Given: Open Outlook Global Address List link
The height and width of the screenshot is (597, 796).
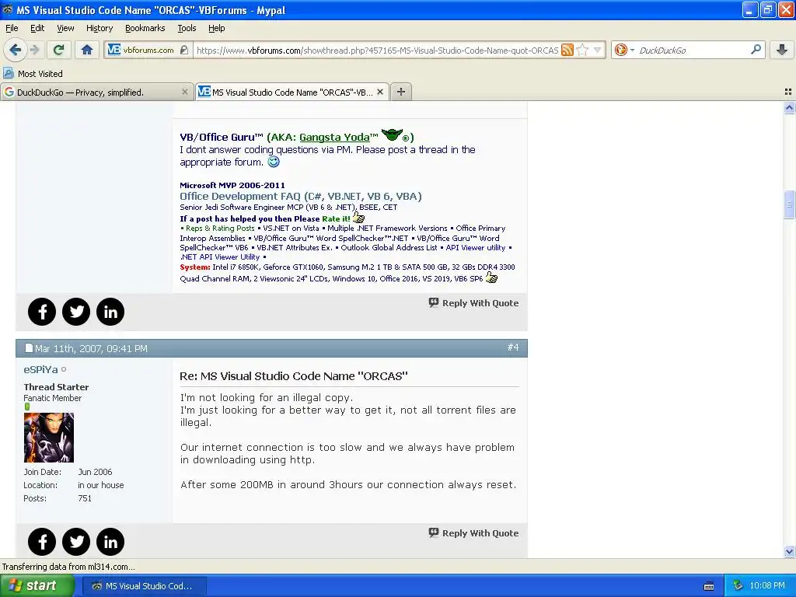Looking at the screenshot, I should pyautogui.click(x=389, y=248).
